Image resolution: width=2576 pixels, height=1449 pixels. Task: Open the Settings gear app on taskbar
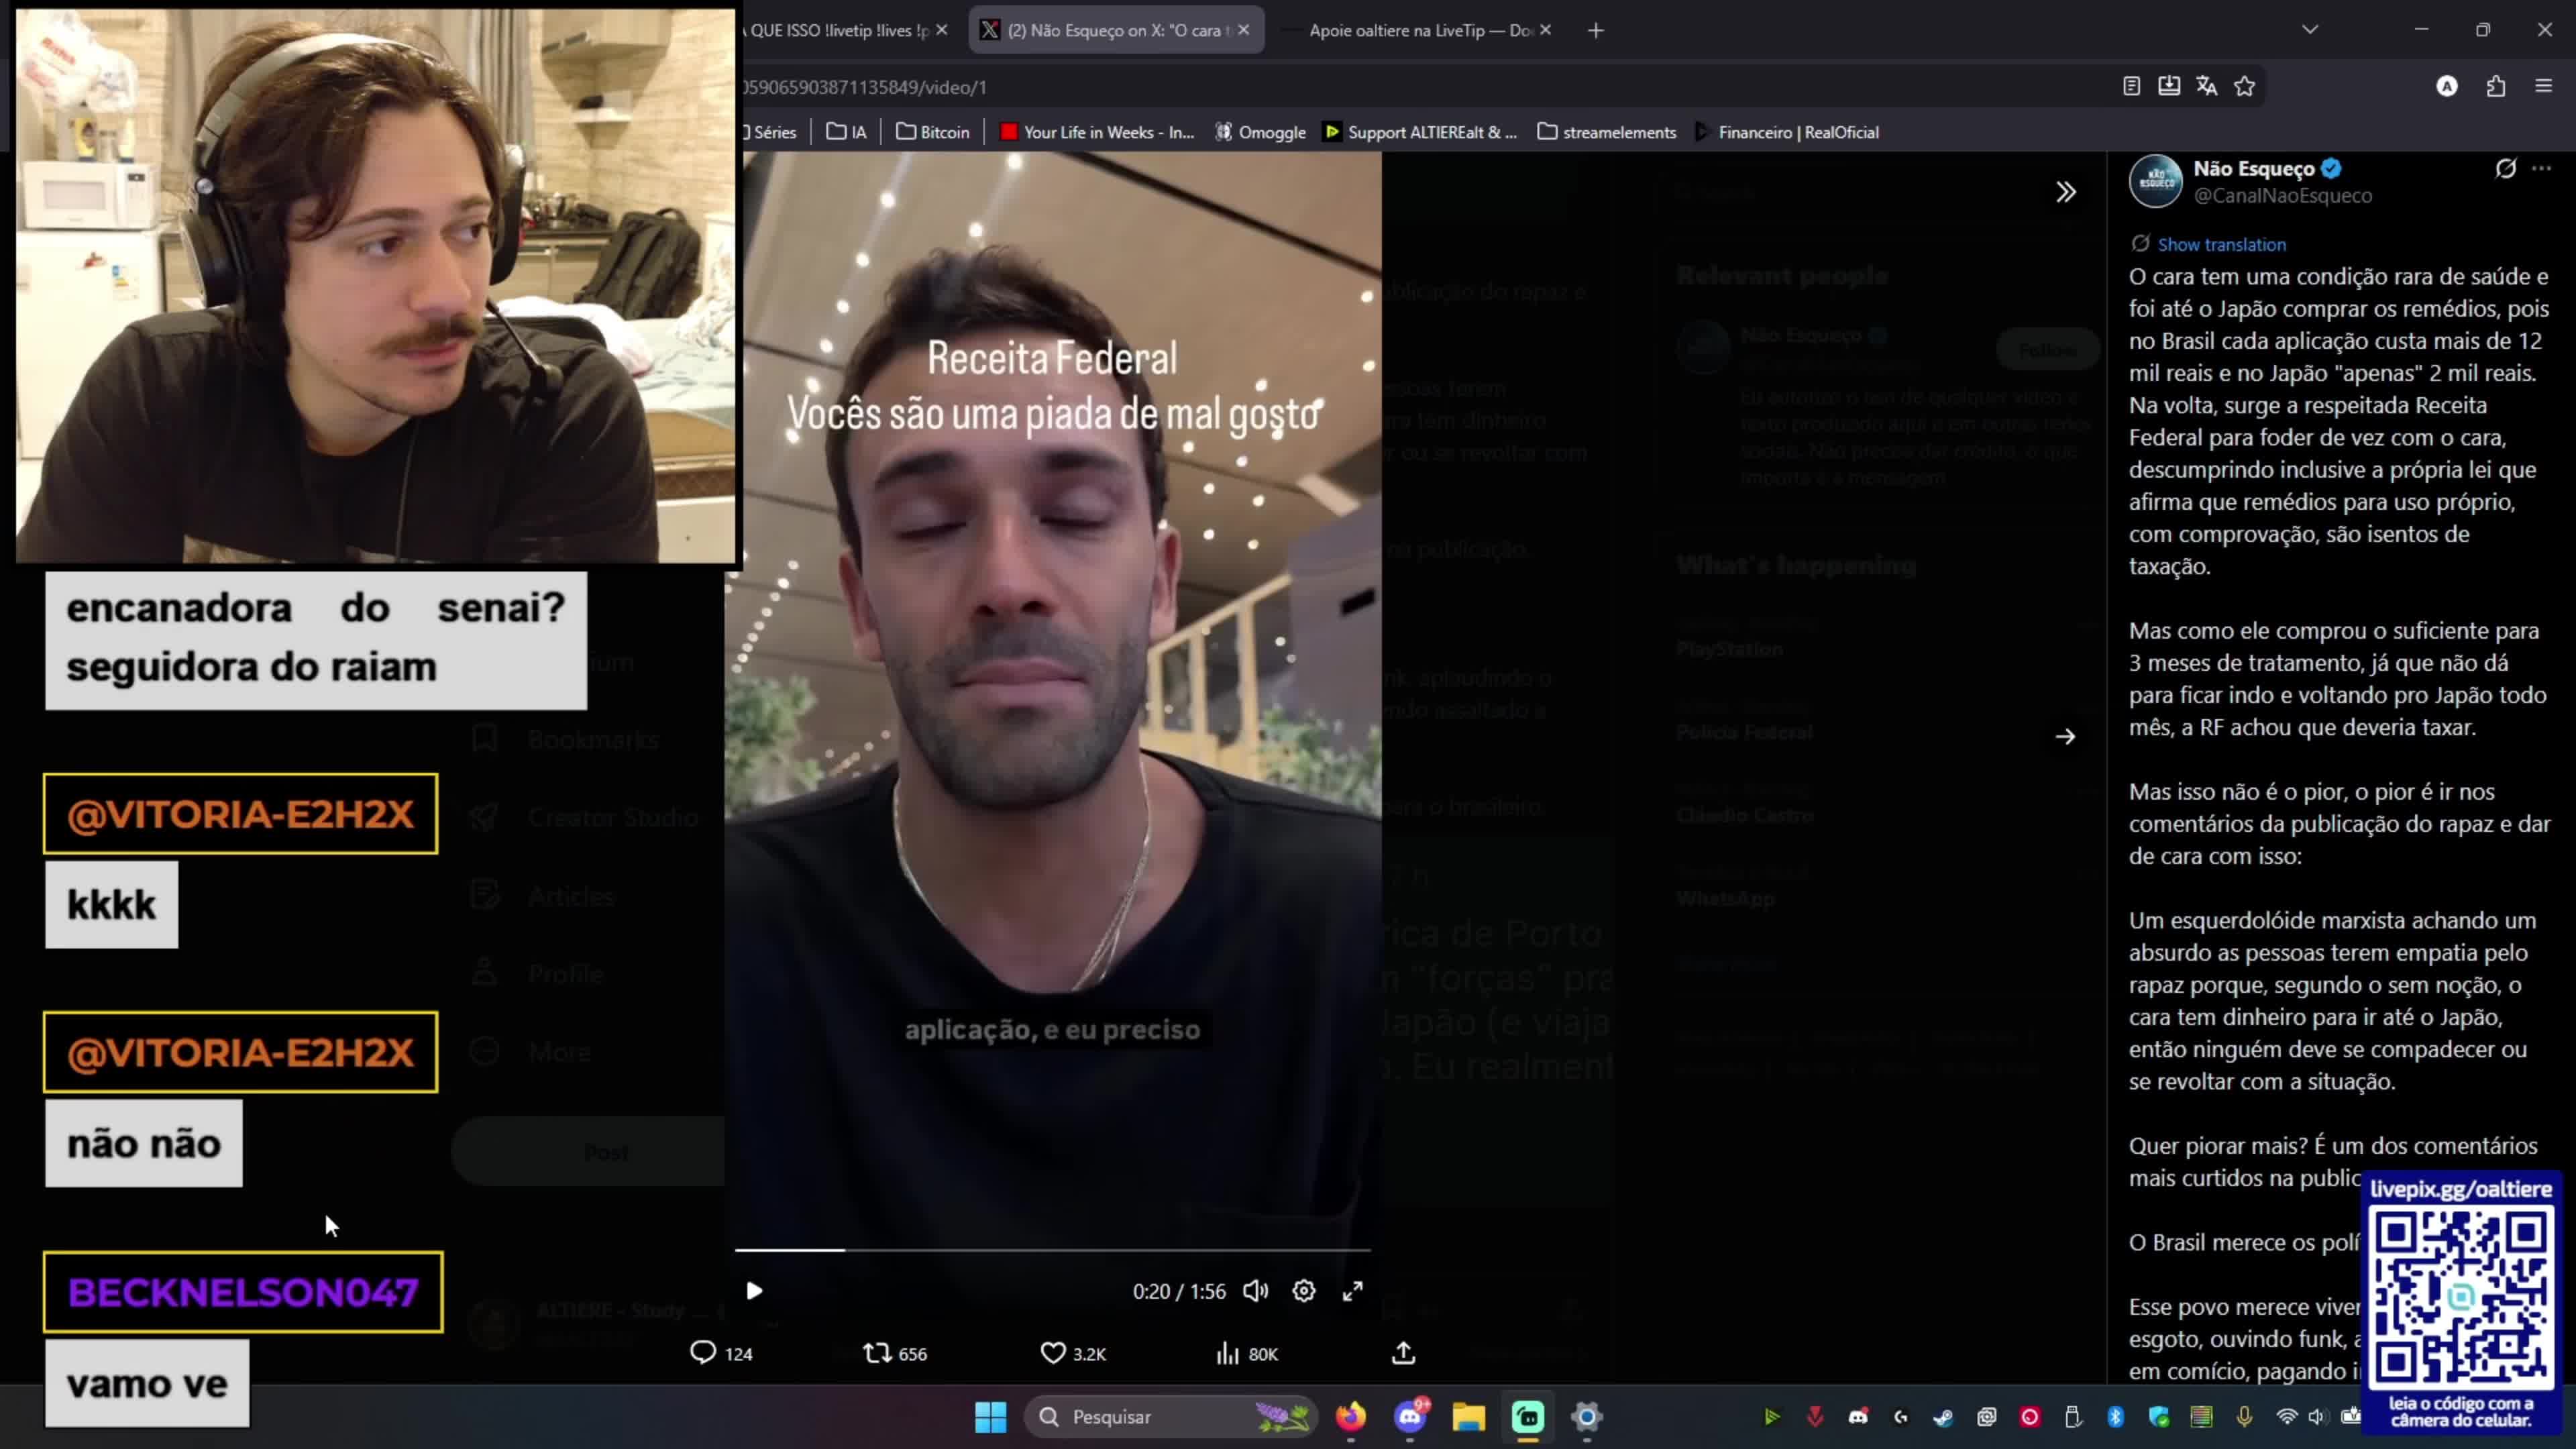click(x=1587, y=1417)
